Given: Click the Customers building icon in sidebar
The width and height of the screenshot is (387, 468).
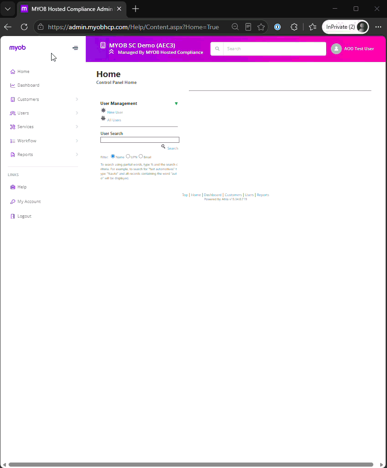Looking at the screenshot, I should pos(12,99).
